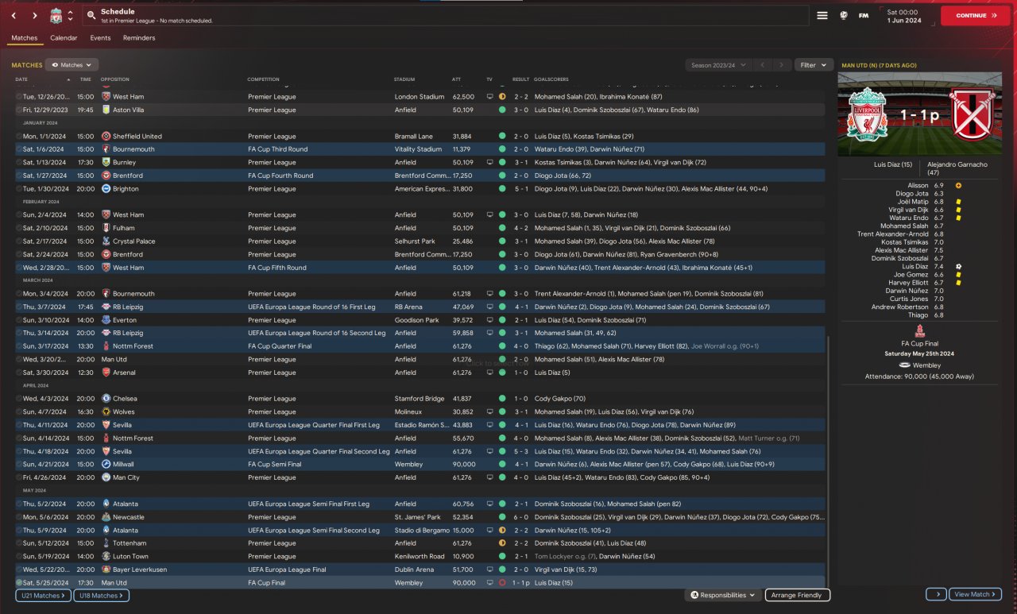This screenshot has width=1017, height=614.
Task: Open the Season 2023/24 dropdown
Action: 718,65
